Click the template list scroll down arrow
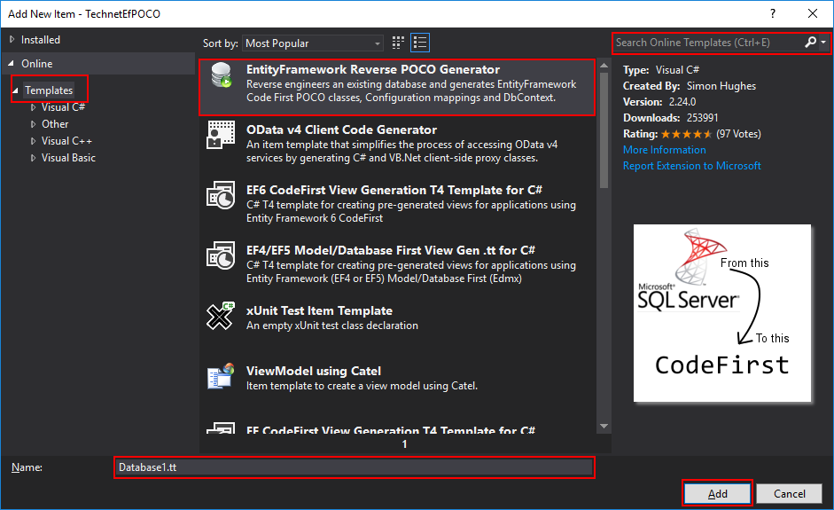Image resolution: width=834 pixels, height=510 pixels. (604, 426)
